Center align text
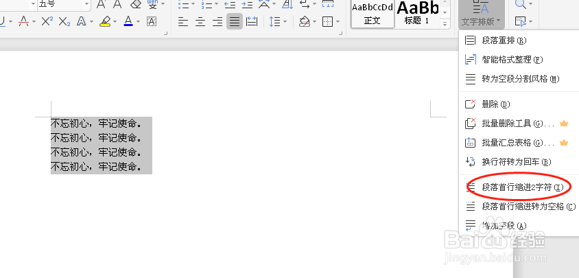The width and height of the screenshot is (579, 278). click(x=200, y=22)
